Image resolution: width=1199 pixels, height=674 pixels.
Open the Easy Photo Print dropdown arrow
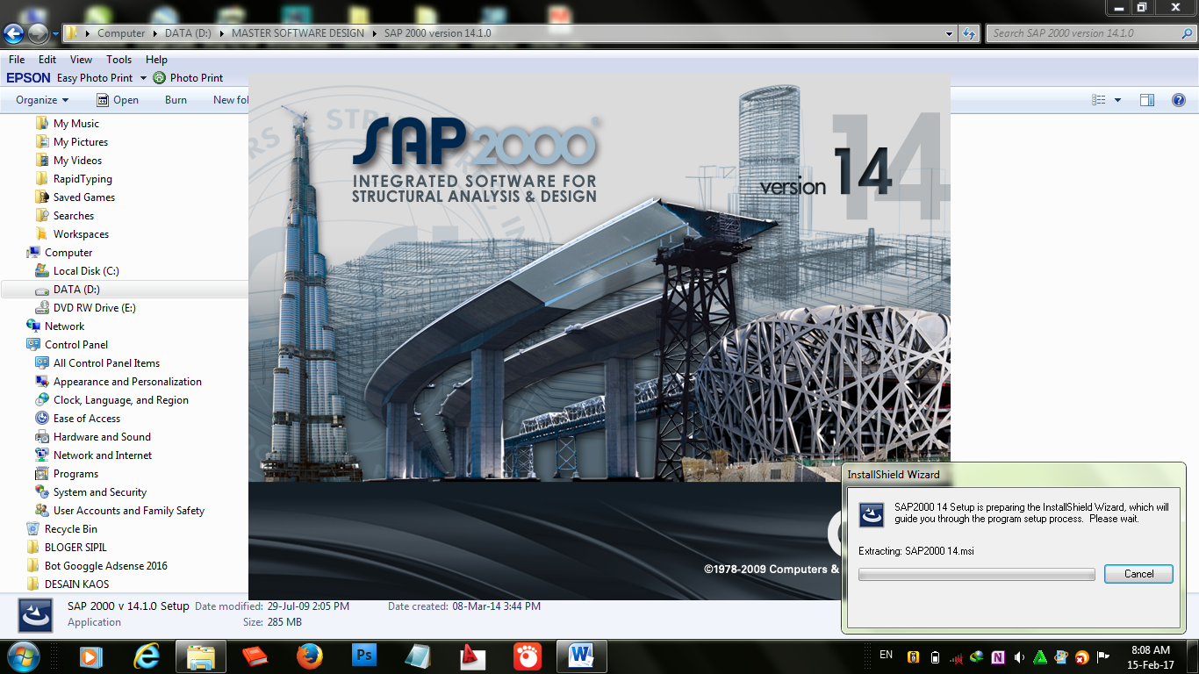[143, 78]
